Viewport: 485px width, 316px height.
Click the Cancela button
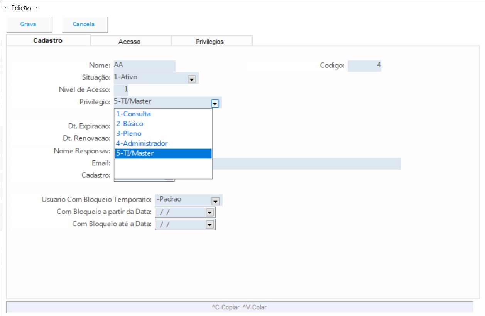click(x=84, y=24)
